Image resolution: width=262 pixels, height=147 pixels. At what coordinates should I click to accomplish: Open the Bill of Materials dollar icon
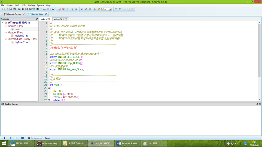(x=41, y=9)
